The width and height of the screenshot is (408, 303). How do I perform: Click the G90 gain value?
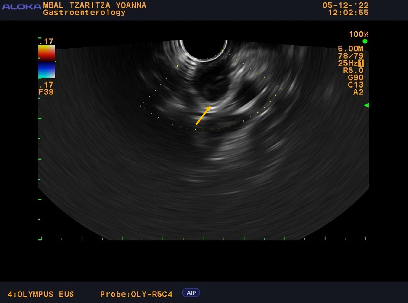pos(355,78)
